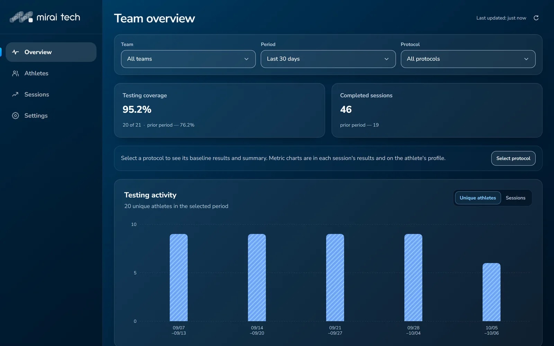Click the 10/05–10/06 bar in chart

492,292
